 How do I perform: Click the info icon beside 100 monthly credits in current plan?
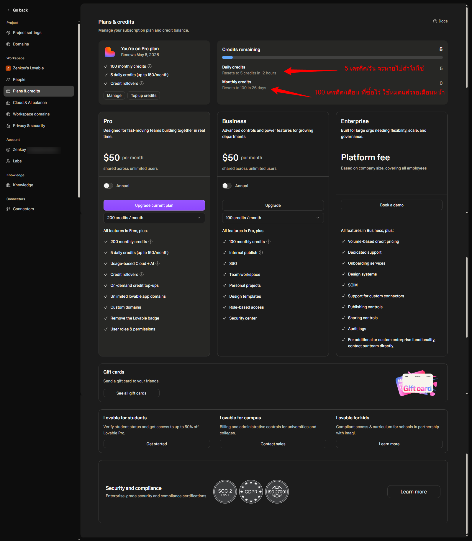[x=150, y=66]
